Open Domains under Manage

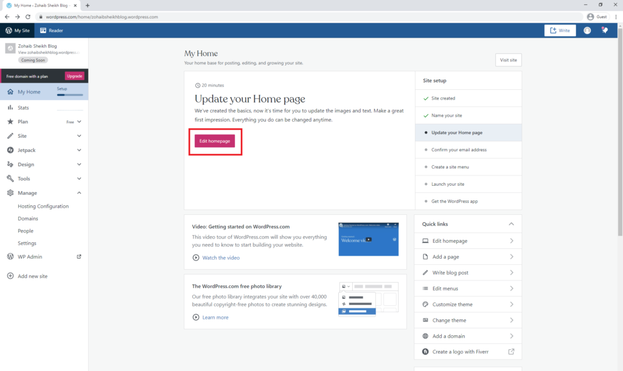(28, 219)
